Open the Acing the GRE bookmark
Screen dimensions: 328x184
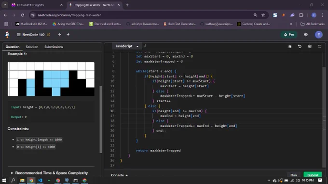click(68, 24)
